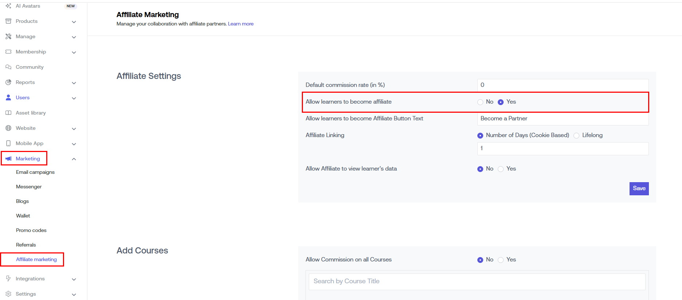Click the Search by Course Title field
This screenshot has height=300, width=682.
click(x=477, y=281)
